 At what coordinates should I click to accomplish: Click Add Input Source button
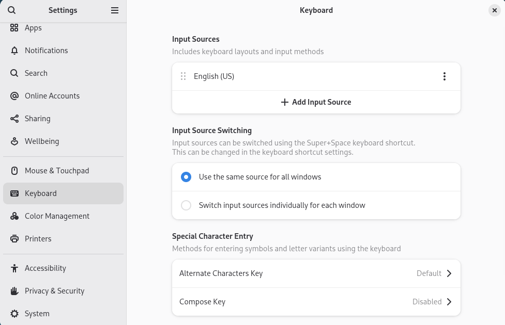coord(316,102)
